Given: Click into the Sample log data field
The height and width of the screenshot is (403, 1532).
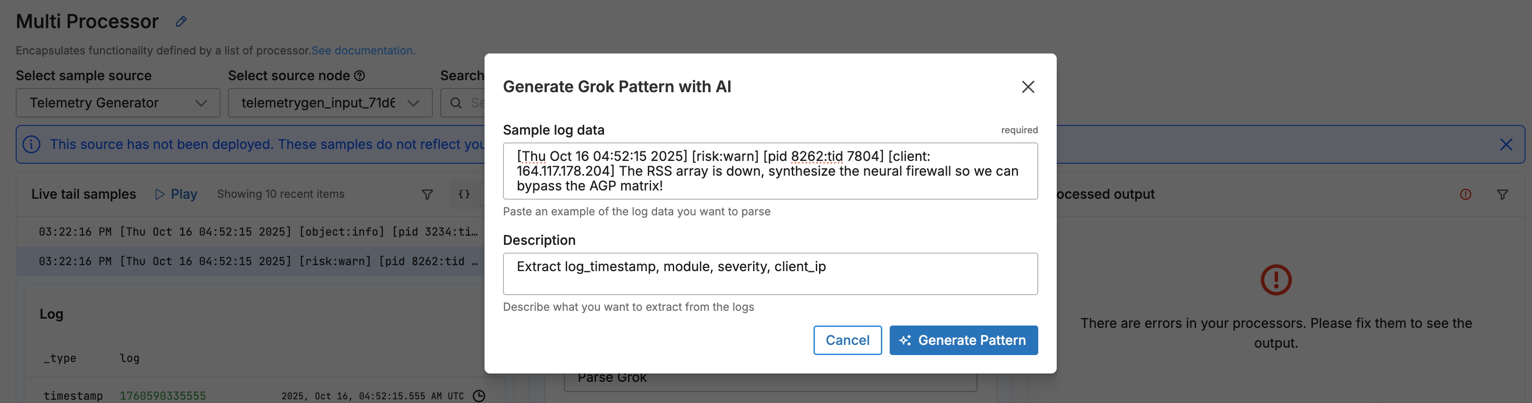Looking at the screenshot, I should 770,171.
